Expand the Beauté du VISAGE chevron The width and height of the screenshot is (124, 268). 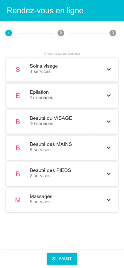pos(109,121)
